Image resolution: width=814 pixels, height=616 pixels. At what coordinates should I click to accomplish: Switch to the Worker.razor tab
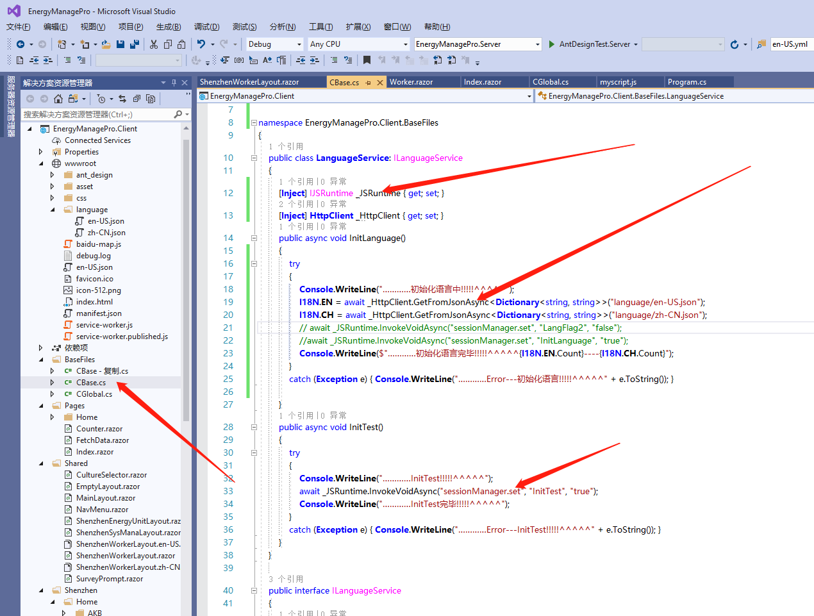pos(411,82)
